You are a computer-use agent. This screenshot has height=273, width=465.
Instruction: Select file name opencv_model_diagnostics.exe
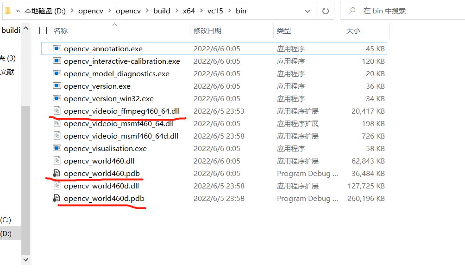coord(117,73)
